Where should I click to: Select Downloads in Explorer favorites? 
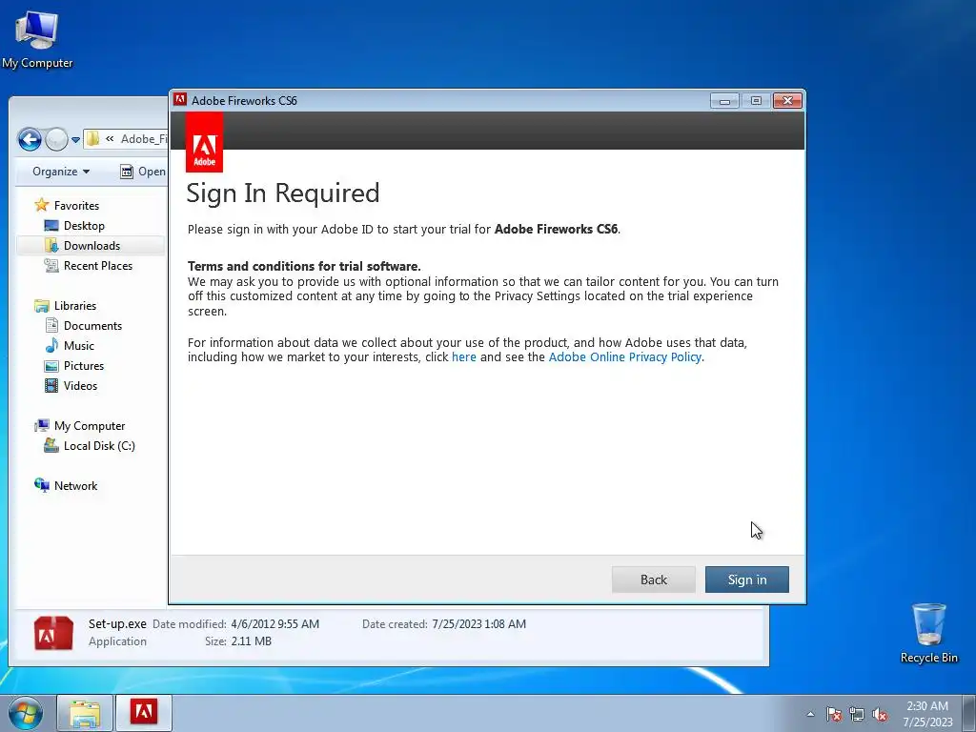click(91, 245)
